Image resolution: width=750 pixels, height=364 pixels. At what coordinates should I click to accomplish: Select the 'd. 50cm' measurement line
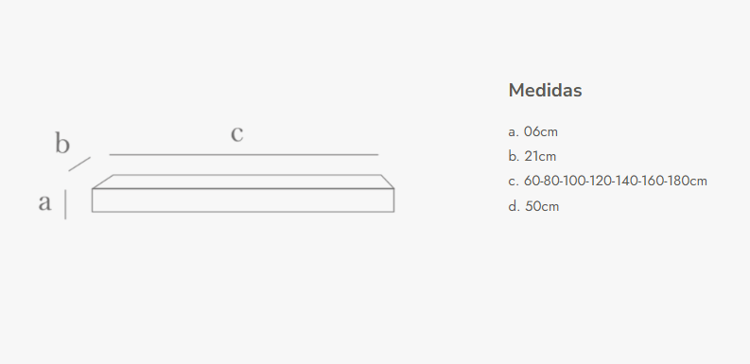tap(533, 206)
